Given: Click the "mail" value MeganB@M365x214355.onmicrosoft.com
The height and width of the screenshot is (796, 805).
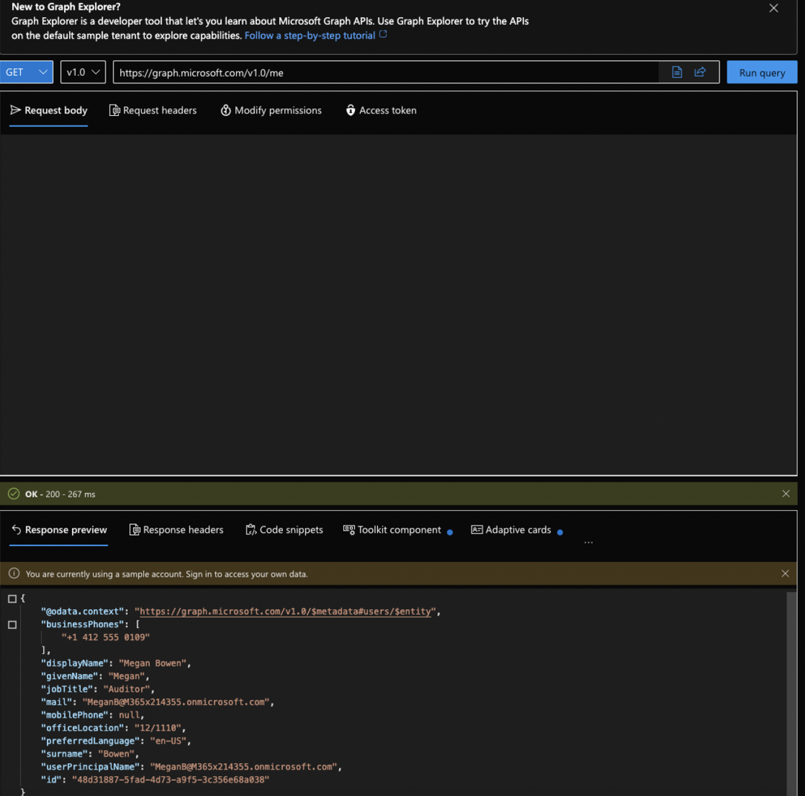Looking at the screenshot, I should point(176,702).
